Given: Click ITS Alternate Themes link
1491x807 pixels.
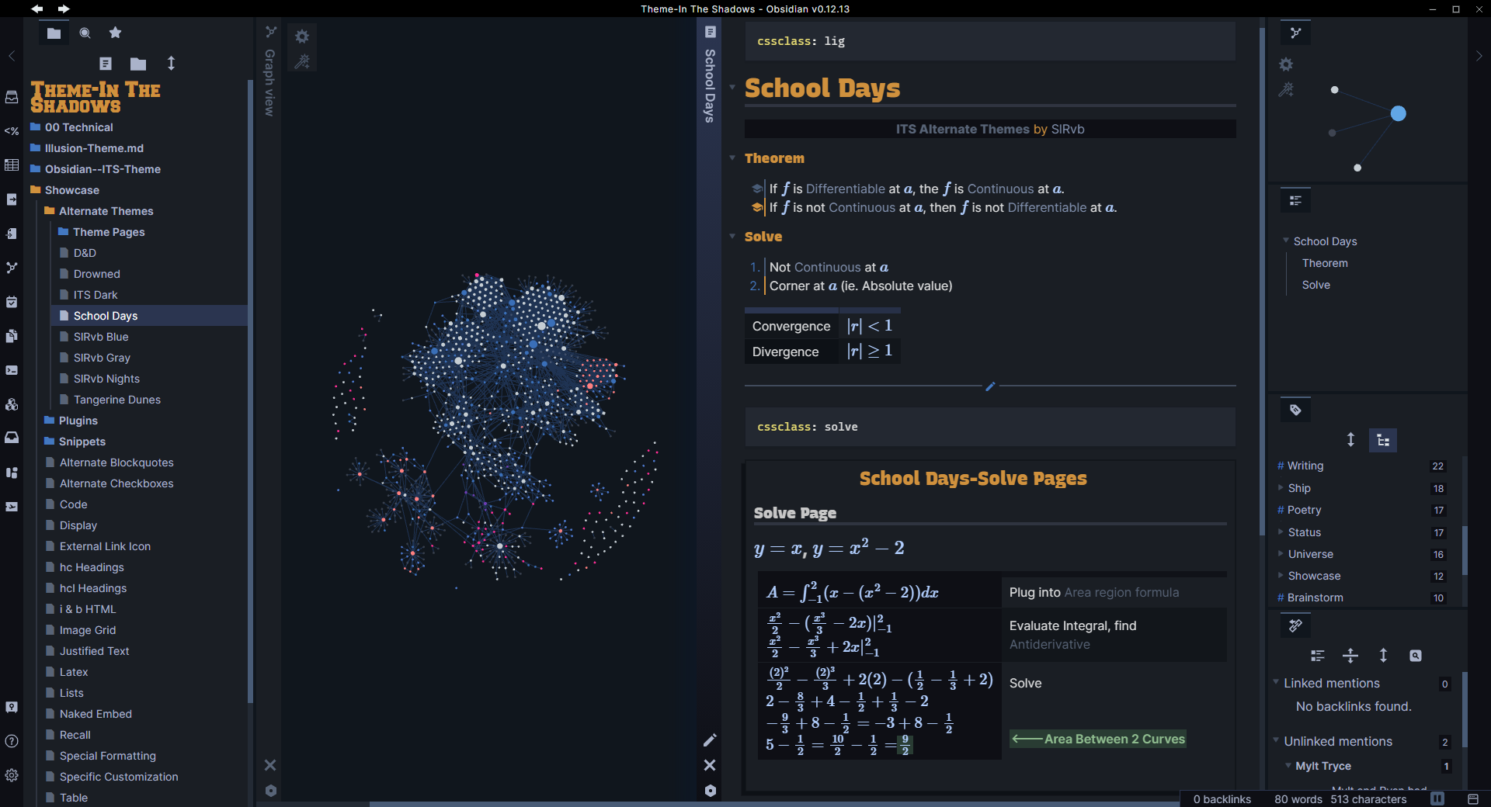Looking at the screenshot, I should pos(962,129).
